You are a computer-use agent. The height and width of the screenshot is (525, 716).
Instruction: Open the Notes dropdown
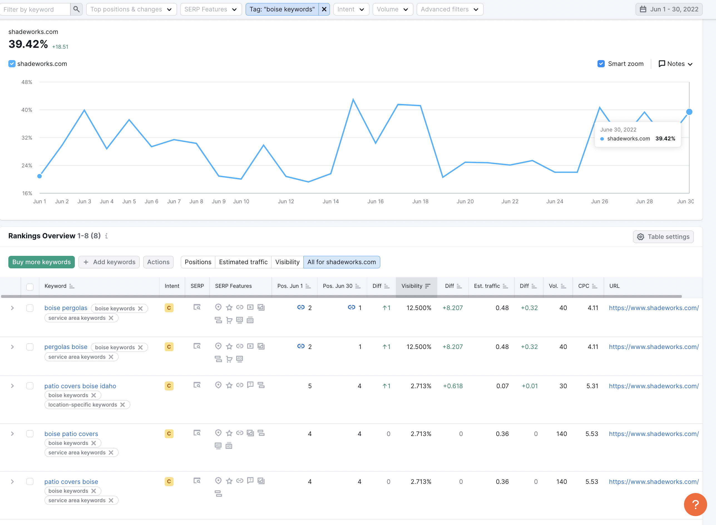[675, 64]
